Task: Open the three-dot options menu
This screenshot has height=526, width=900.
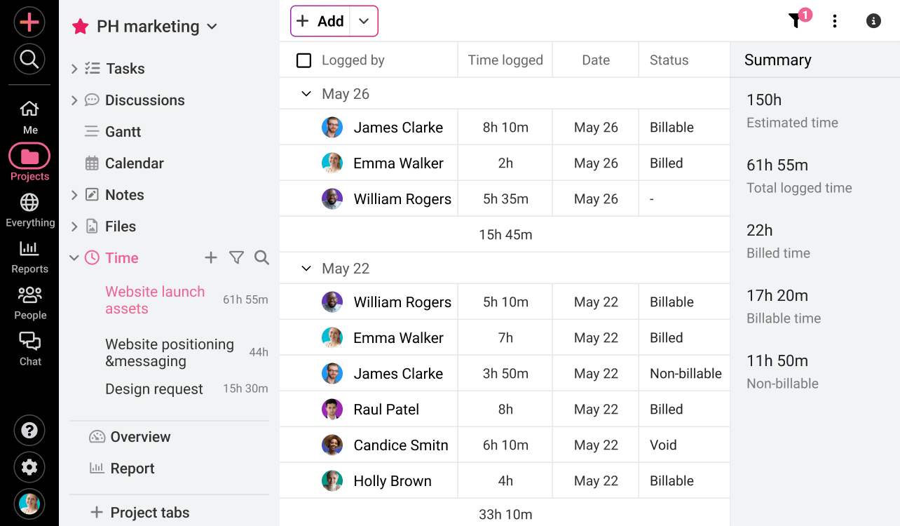Action: [x=835, y=21]
